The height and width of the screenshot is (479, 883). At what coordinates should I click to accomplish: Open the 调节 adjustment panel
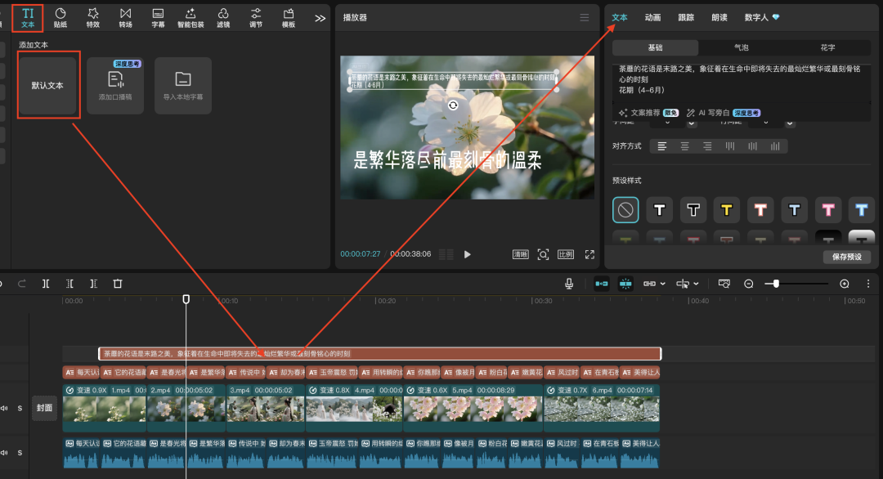tap(255, 16)
